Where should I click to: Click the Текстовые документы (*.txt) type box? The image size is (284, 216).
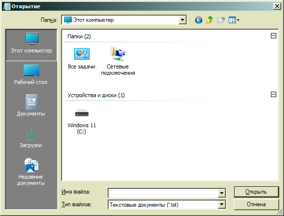pyautogui.click(x=163, y=205)
